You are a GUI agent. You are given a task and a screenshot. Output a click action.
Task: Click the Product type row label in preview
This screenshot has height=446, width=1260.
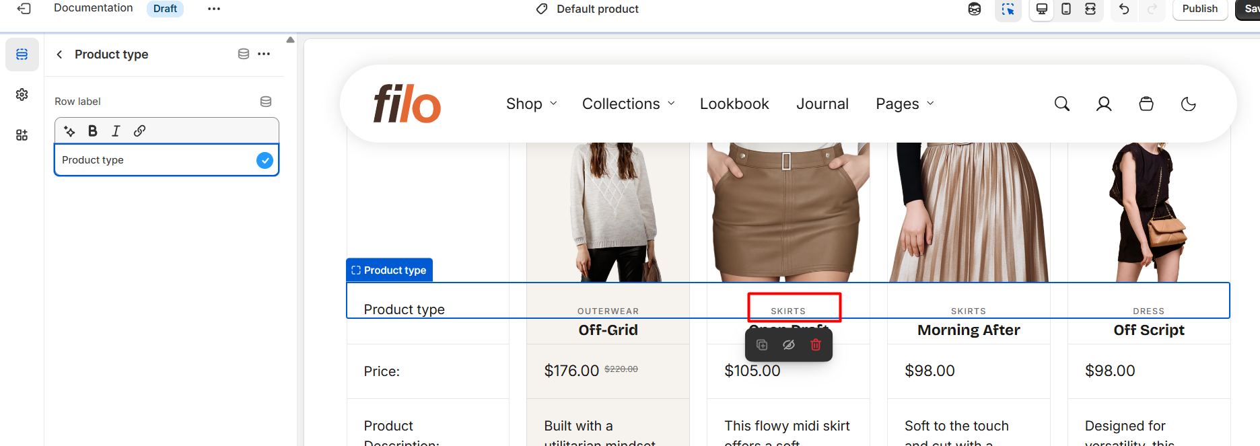click(405, 309)
